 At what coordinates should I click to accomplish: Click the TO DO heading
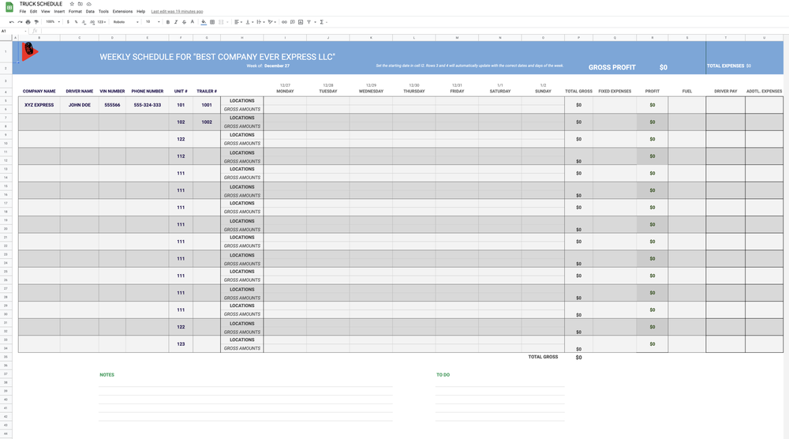[443, 375]
